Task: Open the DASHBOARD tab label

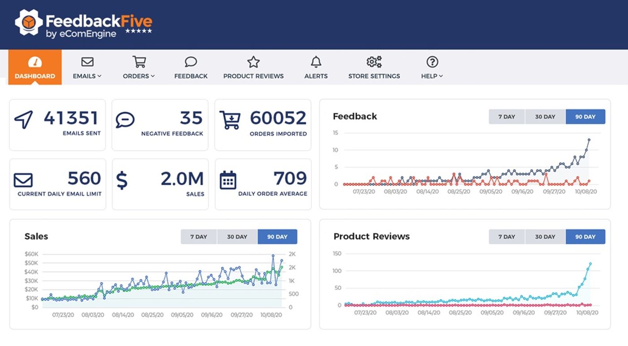Action: (x=35, y=76)
